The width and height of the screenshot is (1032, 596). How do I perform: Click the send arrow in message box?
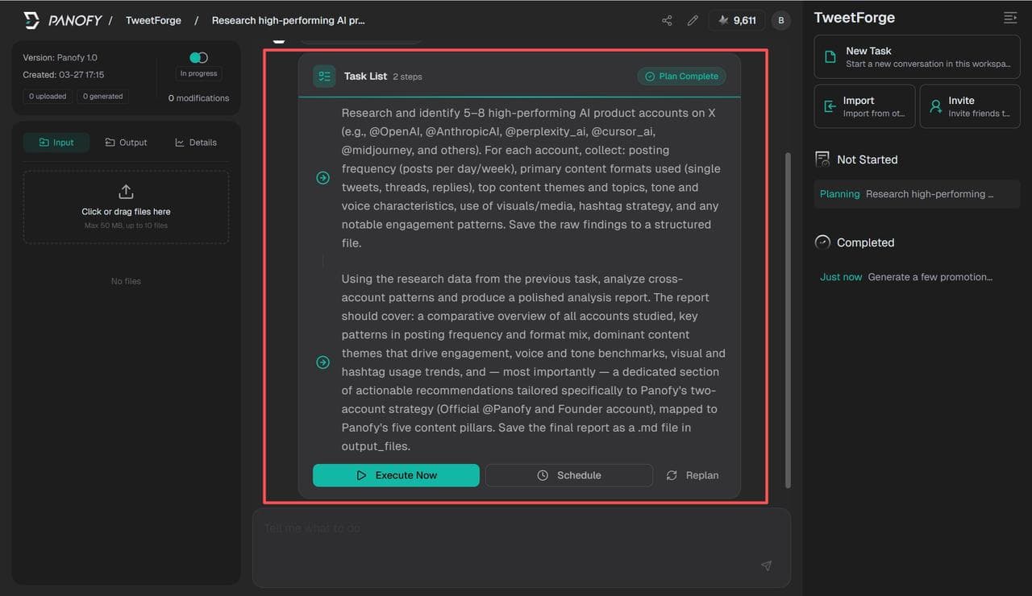(x=766, y=566)
